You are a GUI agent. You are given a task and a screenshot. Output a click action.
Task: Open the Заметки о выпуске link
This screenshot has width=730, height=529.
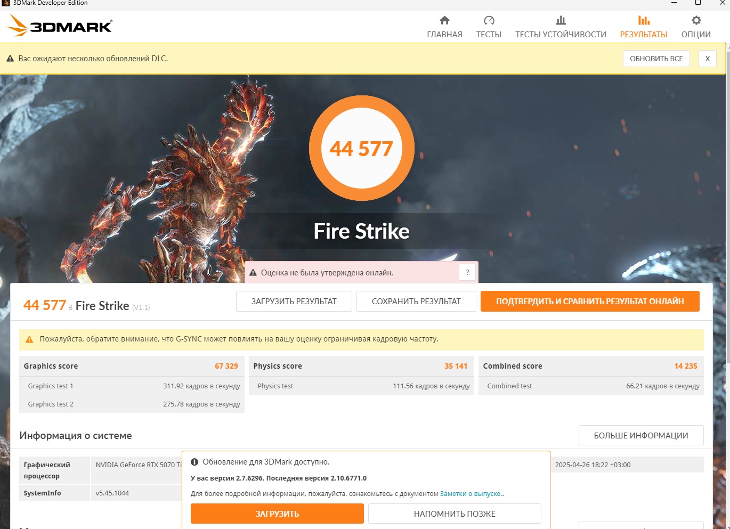click(471, 494)
